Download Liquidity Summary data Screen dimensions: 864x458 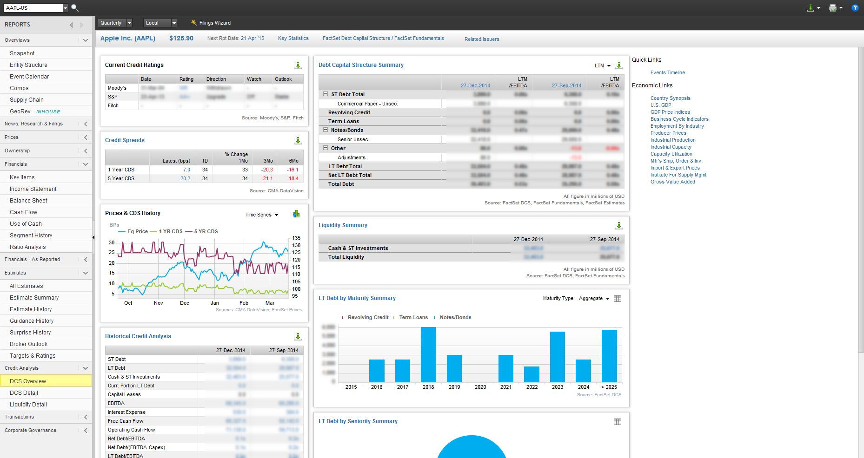click(x=619, y=226)
